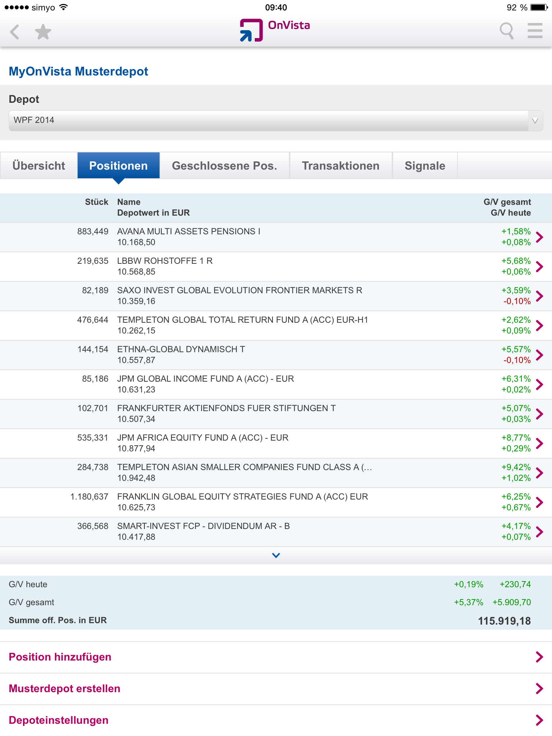Expand the positions list with down chevron
The width and height of the screenshot is (552, 736).
(x=276, y=556)
